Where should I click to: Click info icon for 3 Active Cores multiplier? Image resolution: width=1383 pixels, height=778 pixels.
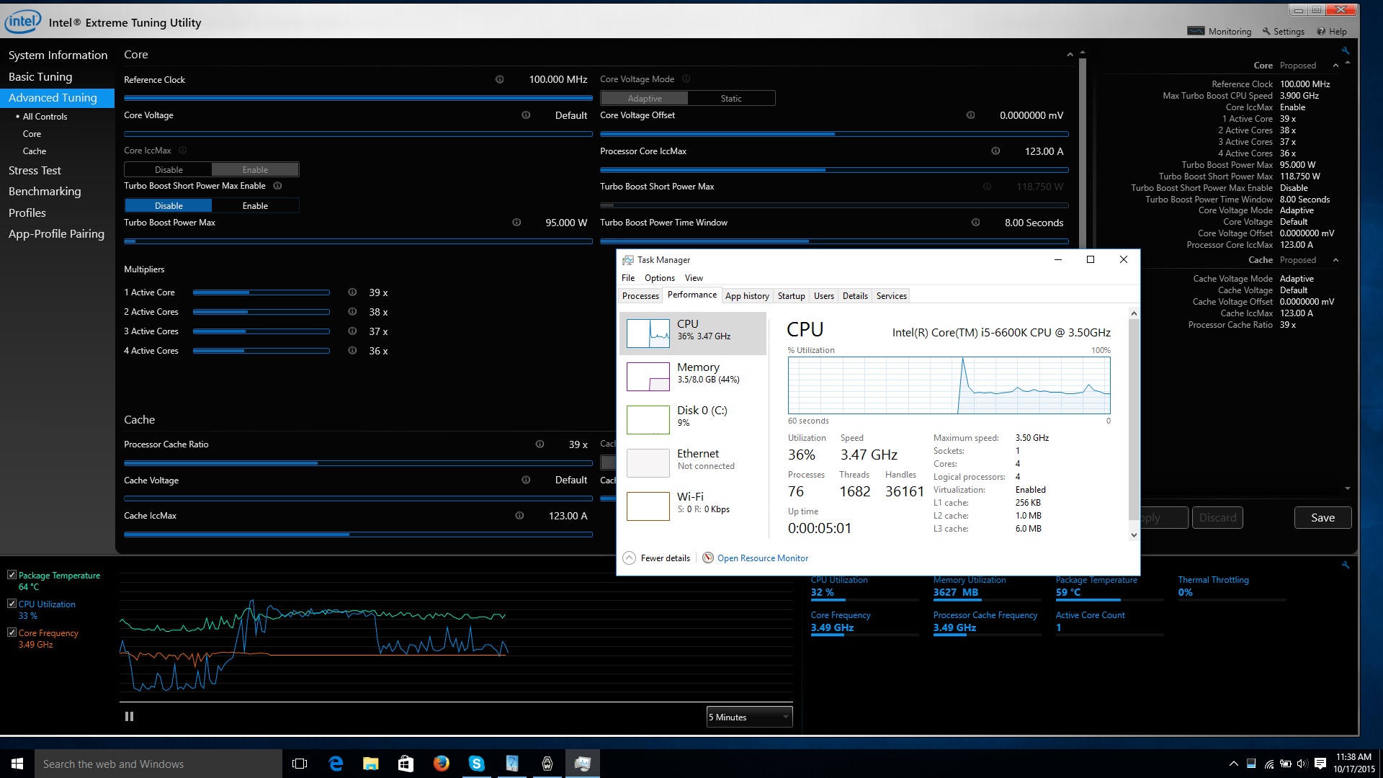click(x=352, y=331)
